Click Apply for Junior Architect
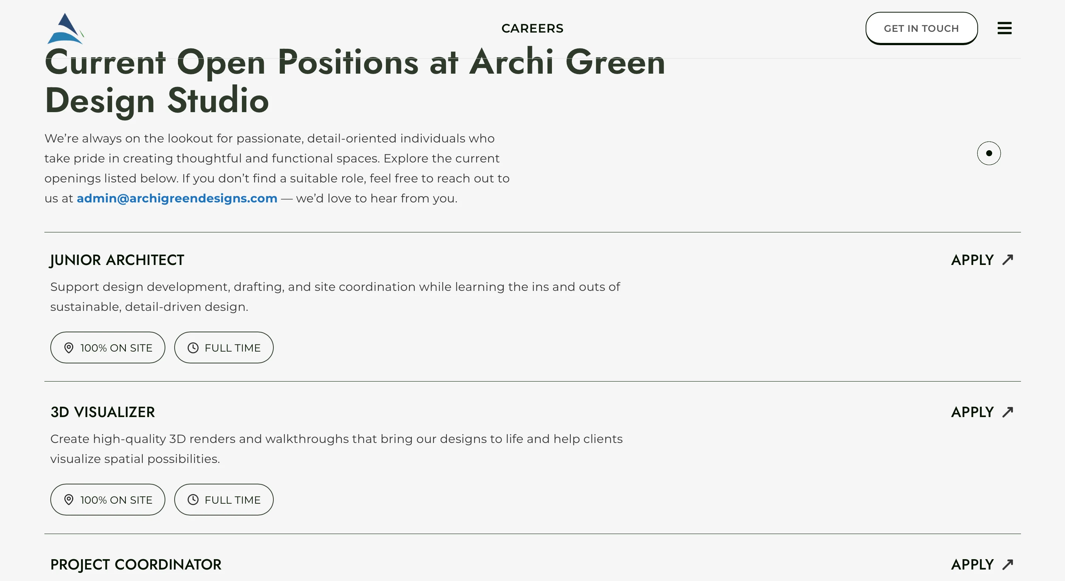The height and width of the screenshot is (581, 1065). [x=972, y=260]
